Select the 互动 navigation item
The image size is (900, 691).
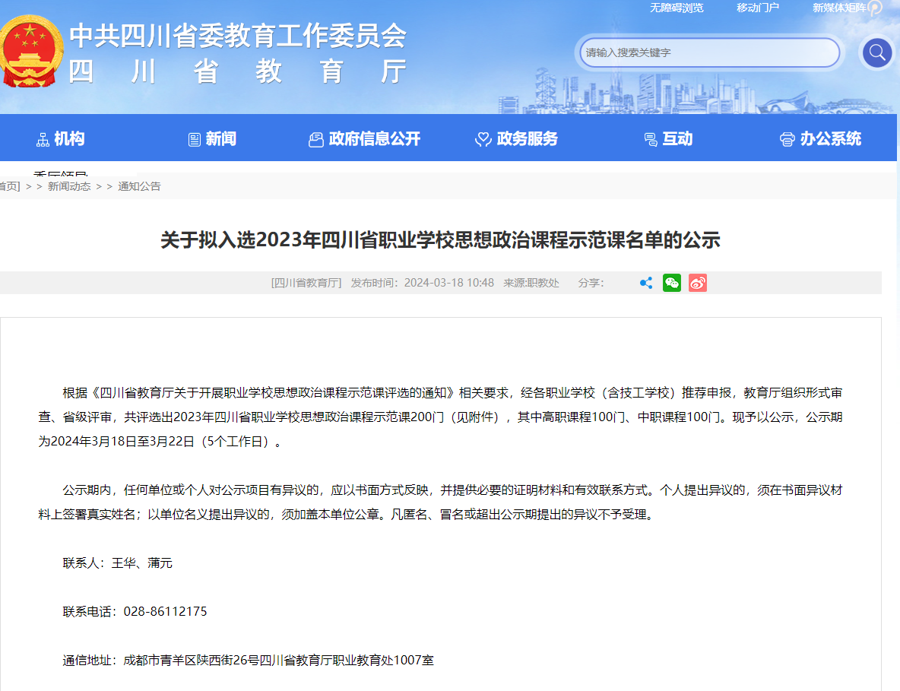pyautogui.click(x=677, y=138)
